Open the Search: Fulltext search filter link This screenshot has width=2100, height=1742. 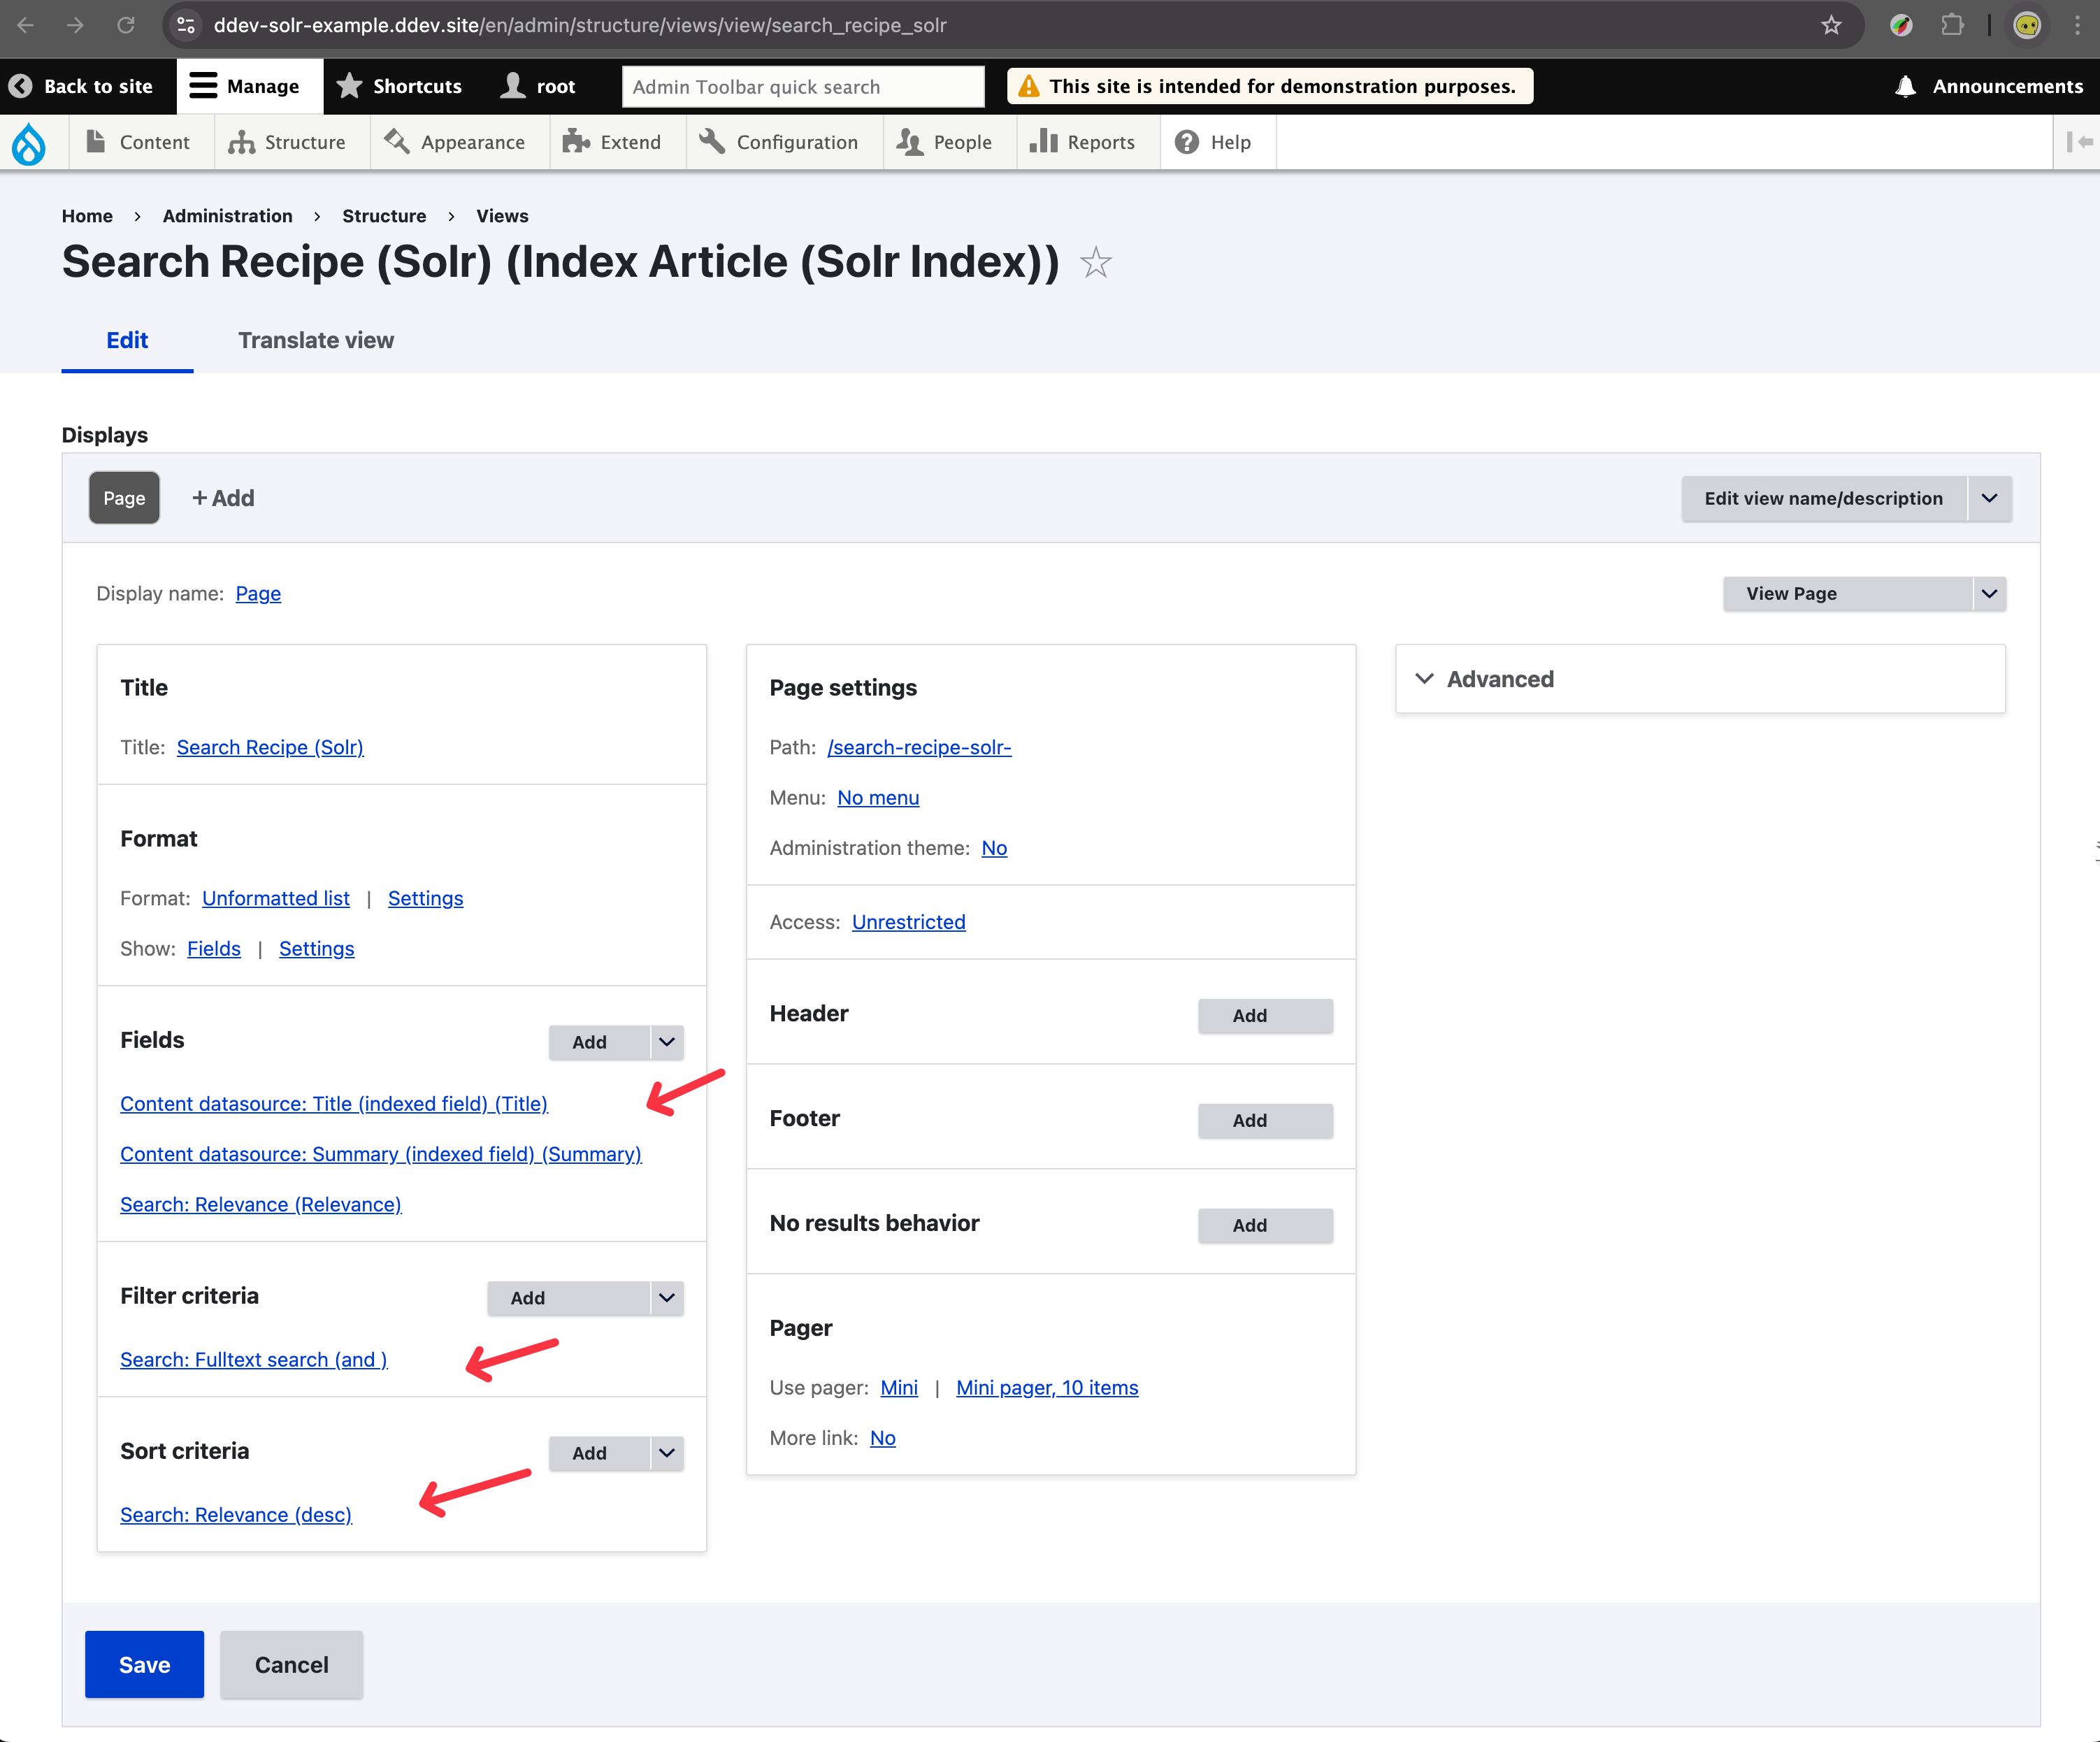point(254,1360)
